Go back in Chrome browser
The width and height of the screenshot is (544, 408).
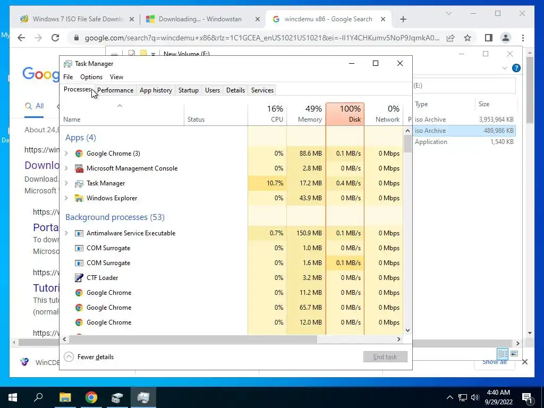[21, 38]
